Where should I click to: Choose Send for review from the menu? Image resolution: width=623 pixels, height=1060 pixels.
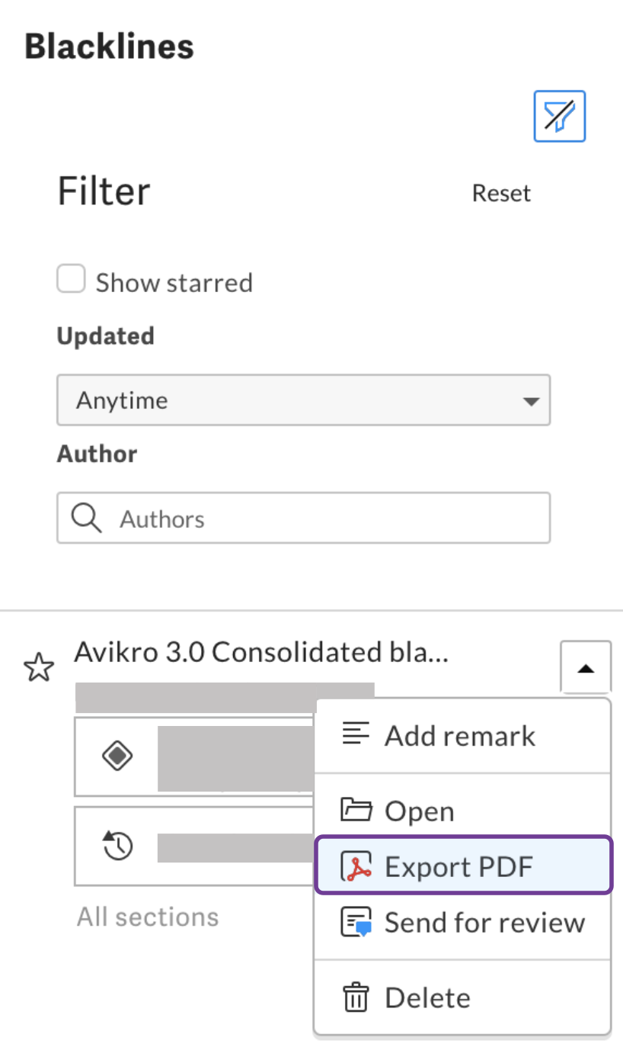484,921
